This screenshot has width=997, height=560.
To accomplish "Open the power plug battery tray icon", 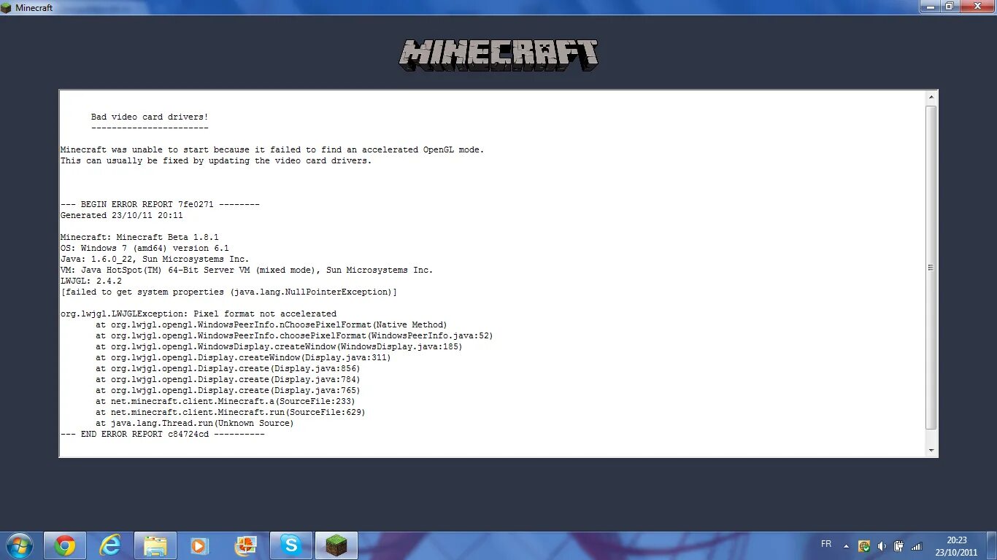I will 899,546.
